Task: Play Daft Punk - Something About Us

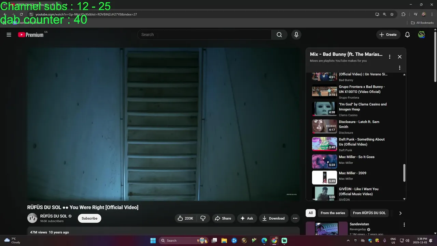Action: click(x=355, y=144)
